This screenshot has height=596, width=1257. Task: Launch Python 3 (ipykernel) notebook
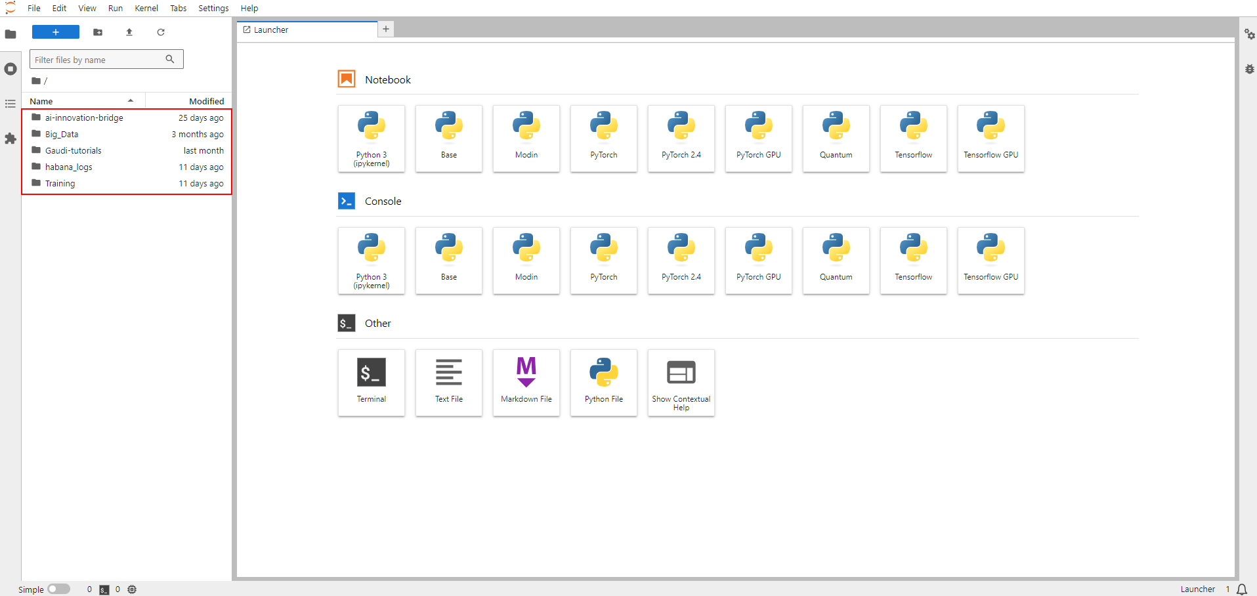[x=372, y=138]
